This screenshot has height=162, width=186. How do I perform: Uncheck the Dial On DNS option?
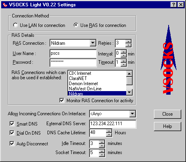point(12,133)
